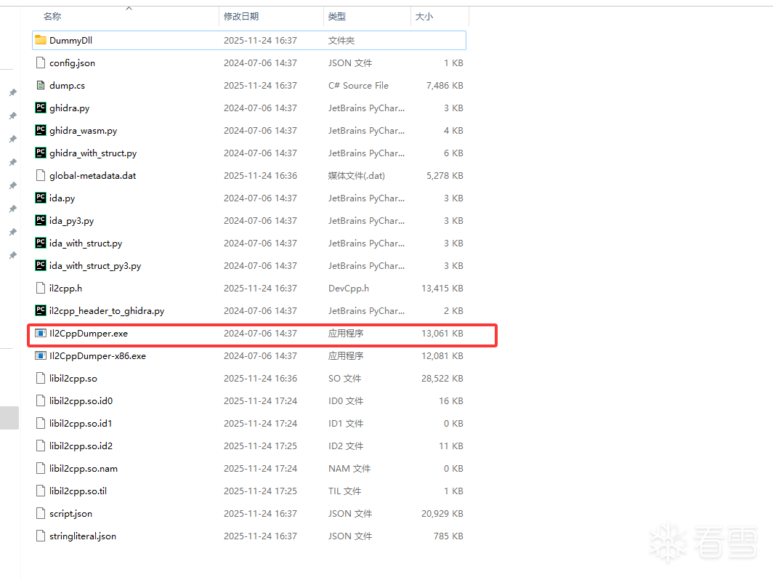The width and height of the screenshot is (773, 580).
Task: Click the PyCharm icon beside il2cpp_header_to_ghidra.py
Action: pyautogui.click(x=41, y=310)
